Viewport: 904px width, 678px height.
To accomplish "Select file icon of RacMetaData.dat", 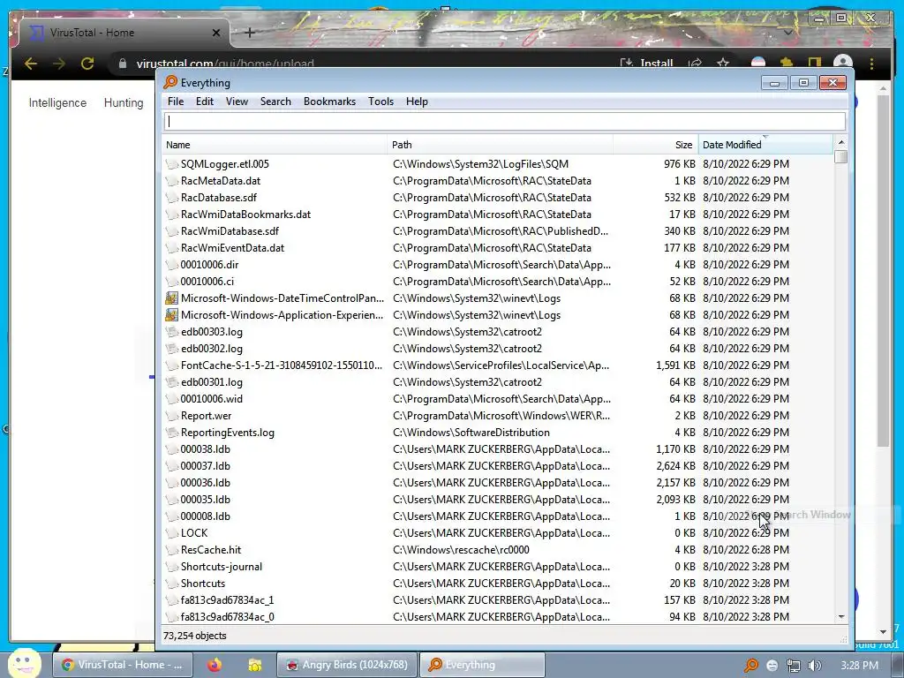I will pos(171,181).
